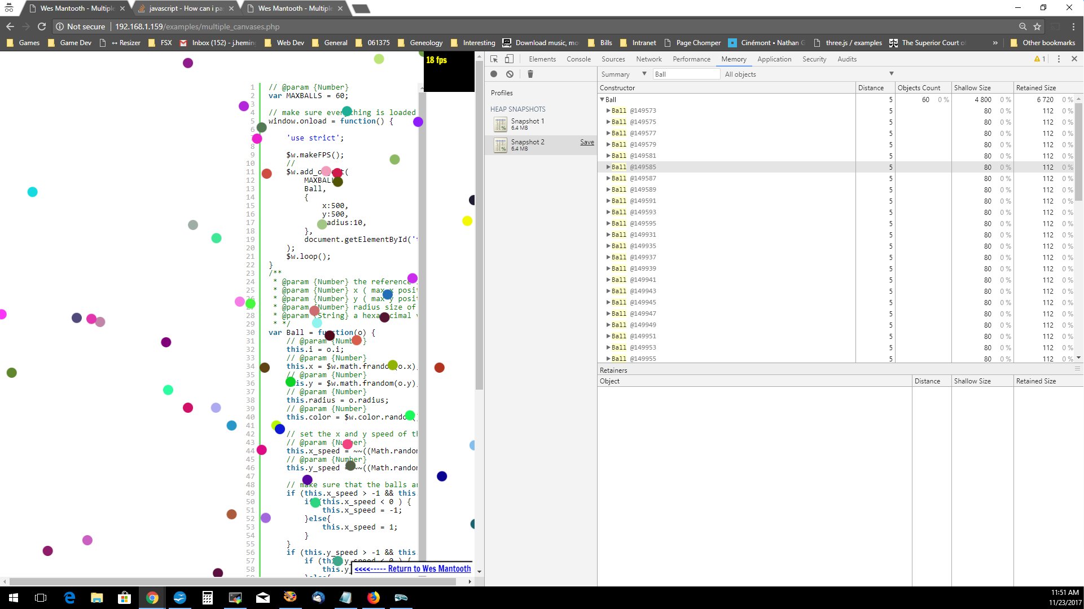Reload the page
The width and height of the screenshot is (1084, 609).
click(x=42, y=27)
